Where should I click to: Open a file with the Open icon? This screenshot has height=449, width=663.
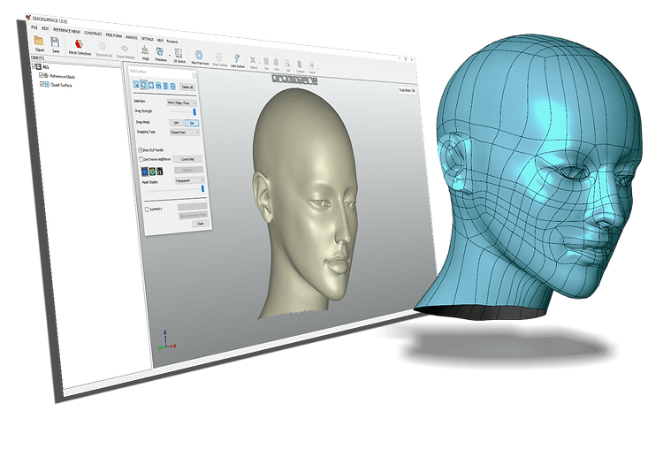click(39, 41)
